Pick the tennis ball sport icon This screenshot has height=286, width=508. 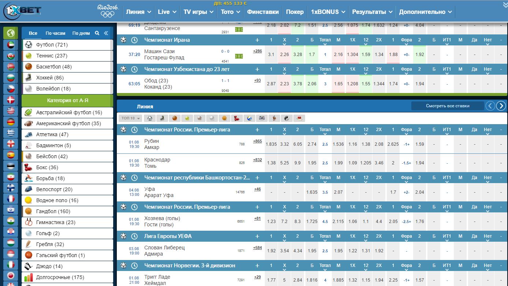[x=186, y=118]
